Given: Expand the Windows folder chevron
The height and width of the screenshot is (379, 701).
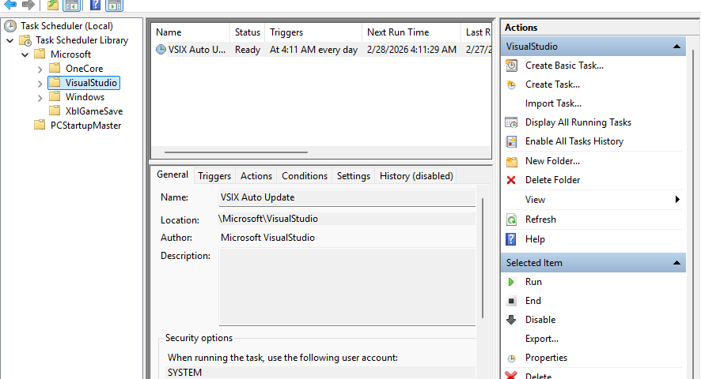Looking at the screenshot, I should click(40, 98).
